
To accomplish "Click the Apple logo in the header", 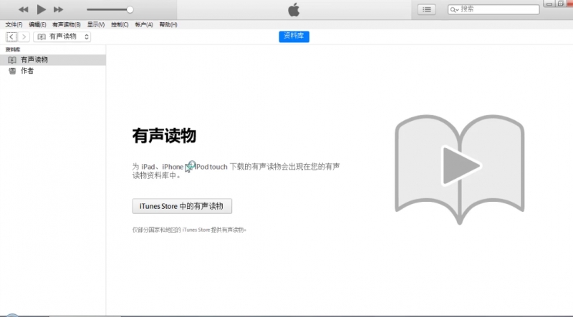I will pyautogui.click(x=294, y=10).
